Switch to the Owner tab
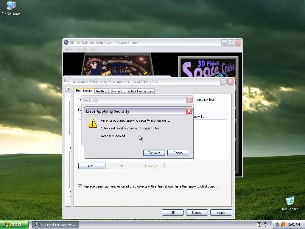 [115, 91]
